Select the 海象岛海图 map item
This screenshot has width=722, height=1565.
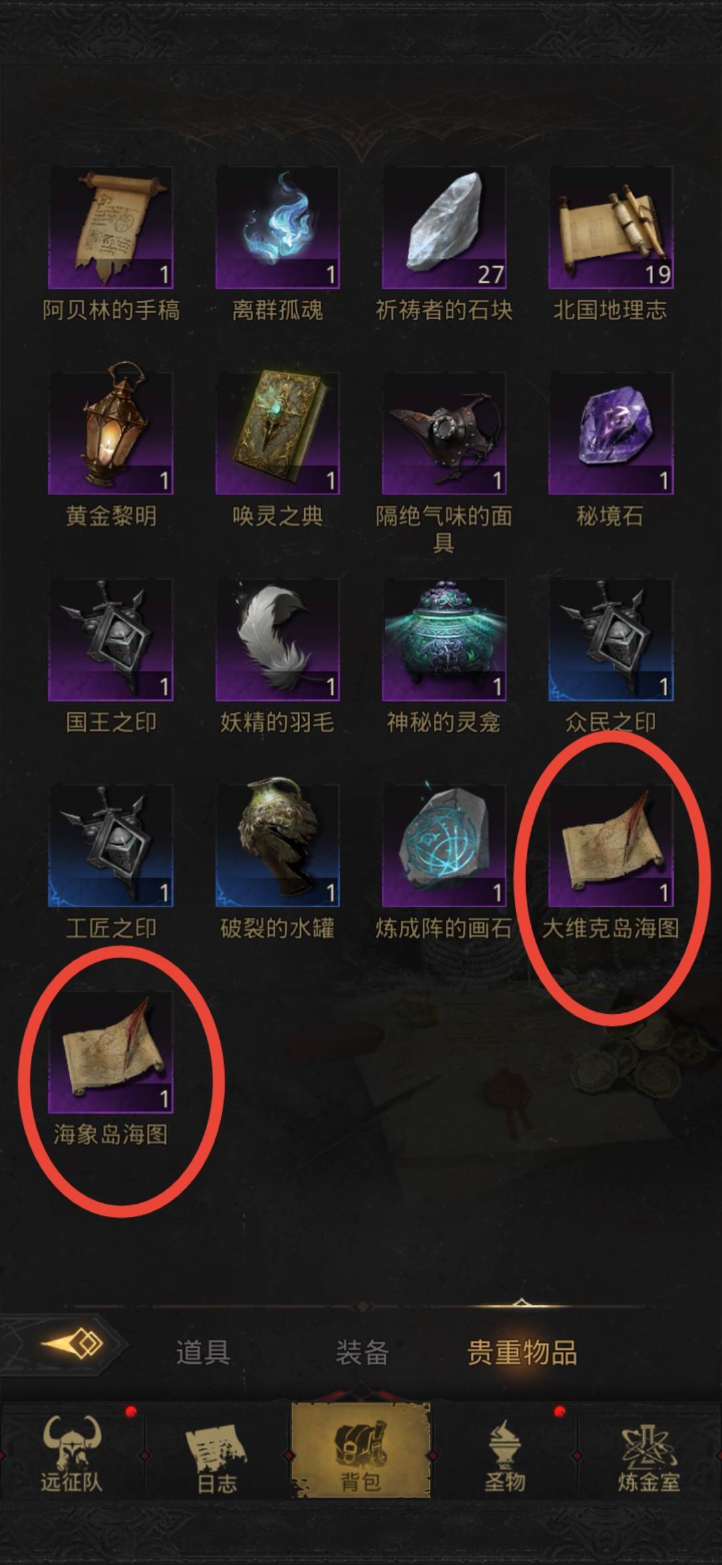111,1051
